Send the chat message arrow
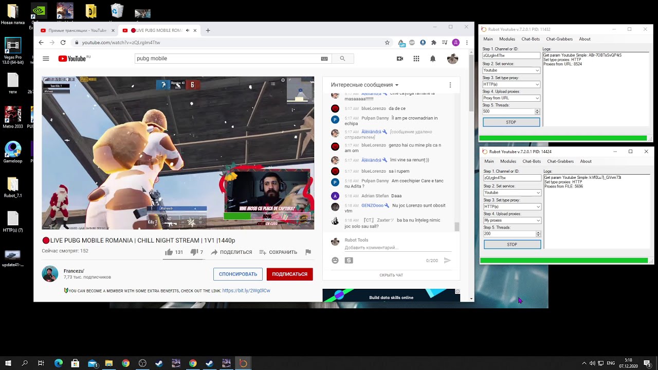The image size is (658, 370). (447, 261)
